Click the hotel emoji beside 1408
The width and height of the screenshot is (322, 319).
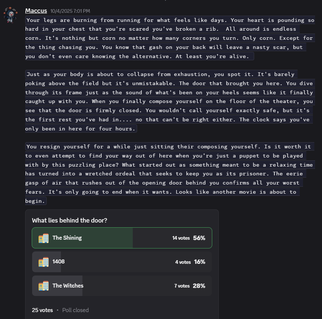point(43,262)
